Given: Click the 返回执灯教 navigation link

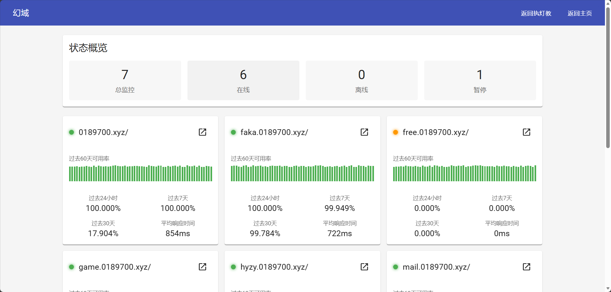Looking at the screenshot, I should 536,13.
